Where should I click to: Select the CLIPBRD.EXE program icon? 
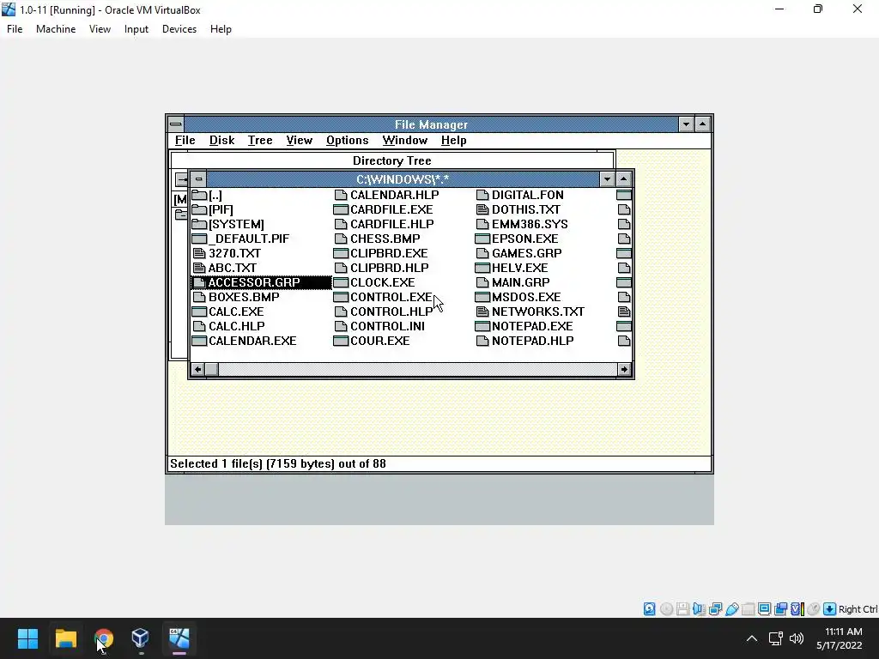coord(341,253)
